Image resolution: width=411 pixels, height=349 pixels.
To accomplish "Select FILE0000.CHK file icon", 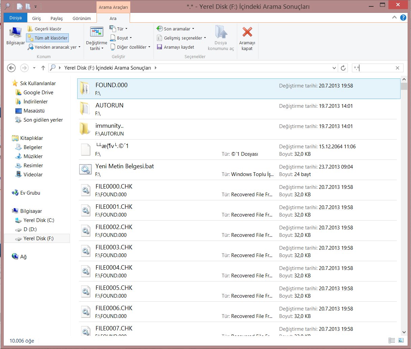I will coord(86,190).
